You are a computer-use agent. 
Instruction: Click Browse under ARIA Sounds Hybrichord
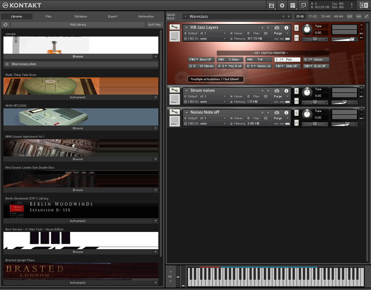[78, 159]
